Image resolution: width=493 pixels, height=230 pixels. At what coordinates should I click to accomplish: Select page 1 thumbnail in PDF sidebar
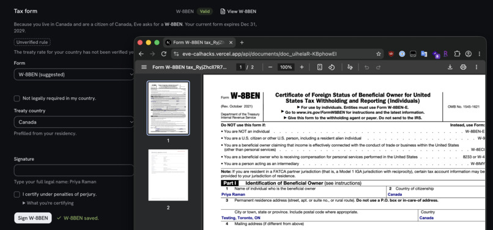coord(168,108)
